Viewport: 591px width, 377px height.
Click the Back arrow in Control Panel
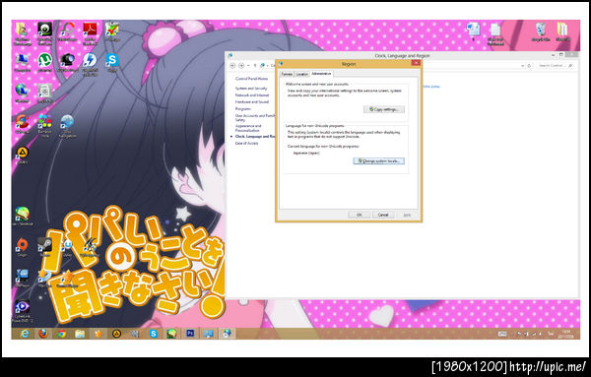click(232, 66)
